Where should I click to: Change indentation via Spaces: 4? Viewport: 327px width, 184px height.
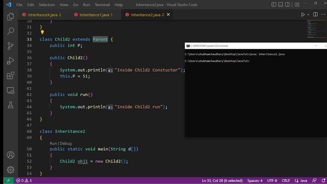pyautogui.click(x=254, y=180)
